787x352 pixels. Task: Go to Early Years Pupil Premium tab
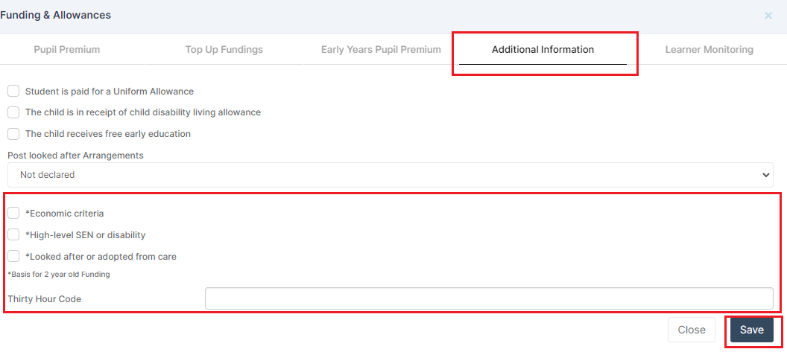381,50
